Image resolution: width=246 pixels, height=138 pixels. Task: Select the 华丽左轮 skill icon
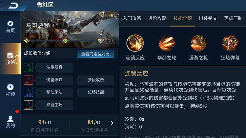tap(167, 43)
